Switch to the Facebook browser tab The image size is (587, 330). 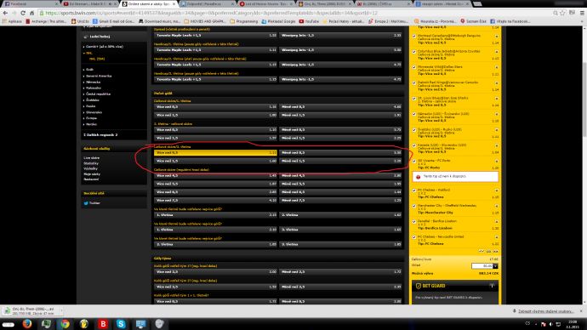click(x=30, y=3)
